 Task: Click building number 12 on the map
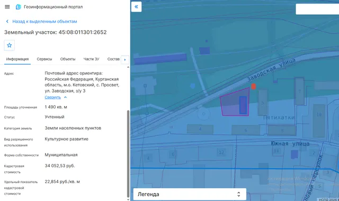[x=221, y=152]
